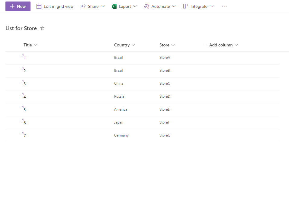Click the grid icon for Edit in grid view
This screenshot has height=214, width=289.
point(39,6)
